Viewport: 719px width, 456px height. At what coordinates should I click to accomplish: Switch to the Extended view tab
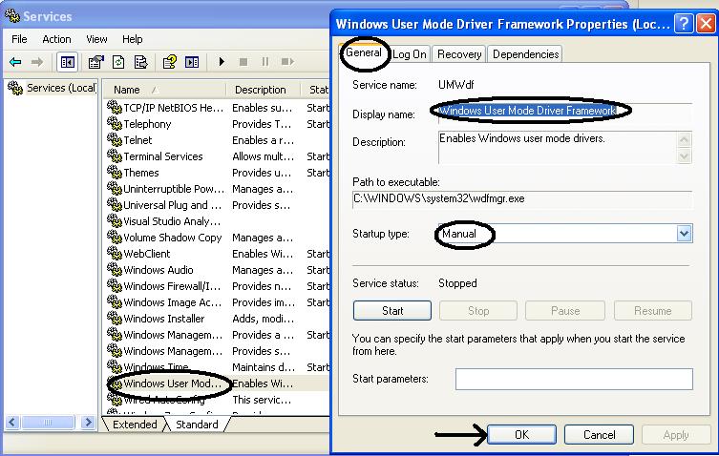[135, 425]
